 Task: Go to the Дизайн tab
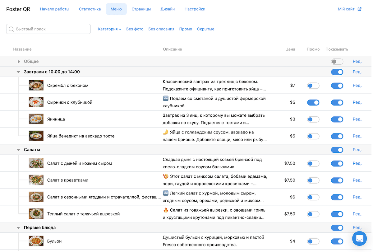point(168,9)
